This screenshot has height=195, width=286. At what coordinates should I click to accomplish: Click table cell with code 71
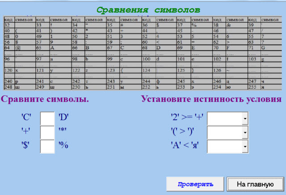click(254, 48)
